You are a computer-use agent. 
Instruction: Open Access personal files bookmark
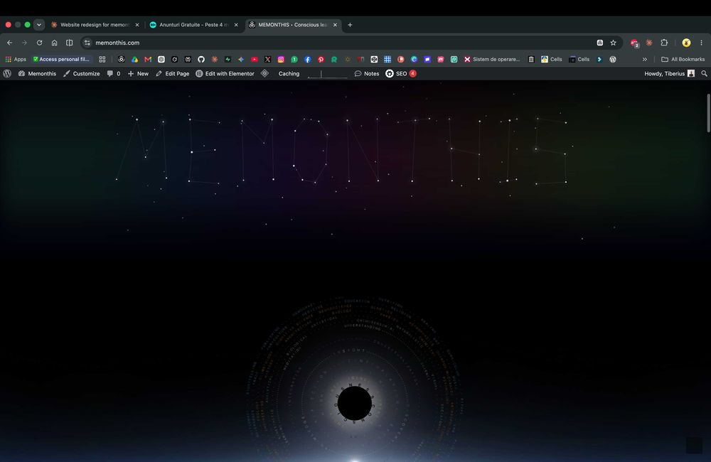[x=61, y=60]
